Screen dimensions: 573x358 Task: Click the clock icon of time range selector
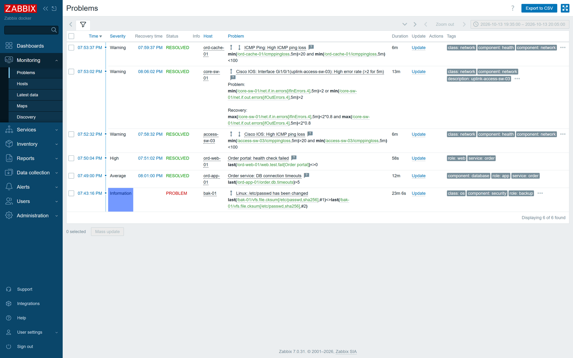coord(476,24)
